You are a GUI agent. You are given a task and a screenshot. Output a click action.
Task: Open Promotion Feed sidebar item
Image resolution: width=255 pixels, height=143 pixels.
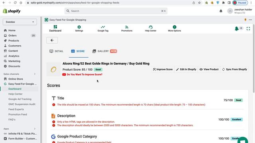(18, 114)
